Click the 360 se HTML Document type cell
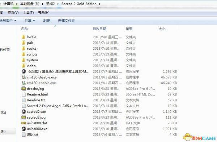 click(x=140, y=94)
